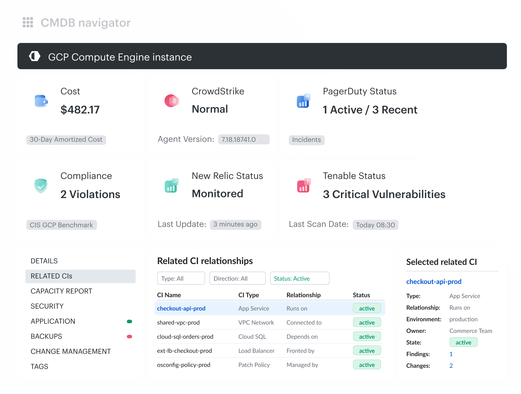The image size is (521, 394).
Task: Open the app grid launcher icon
Action: click(x=28, y=22)
